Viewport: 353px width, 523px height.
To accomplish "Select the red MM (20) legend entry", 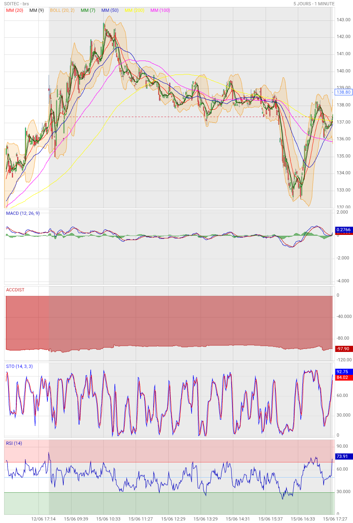I will click(x=14, y=10).
